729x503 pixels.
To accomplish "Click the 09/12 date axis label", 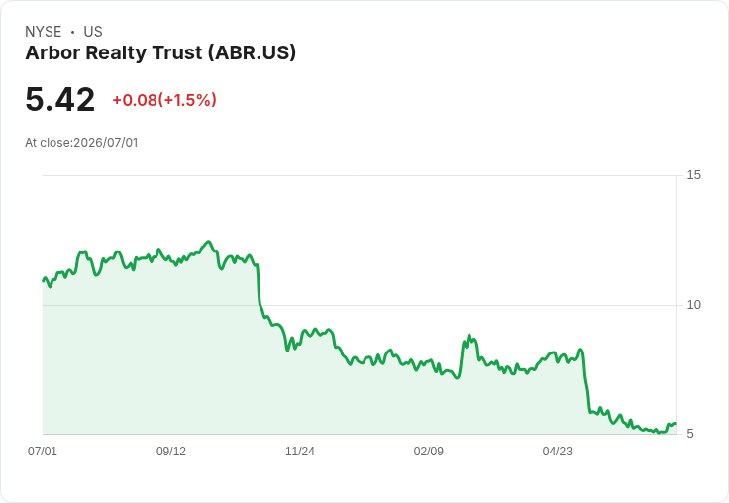I will pos(171,452).
